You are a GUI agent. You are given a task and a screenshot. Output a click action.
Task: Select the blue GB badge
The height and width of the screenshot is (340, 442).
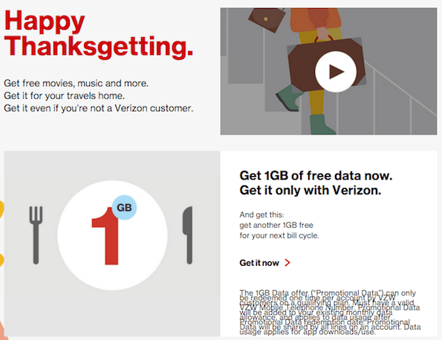[124, 207]
